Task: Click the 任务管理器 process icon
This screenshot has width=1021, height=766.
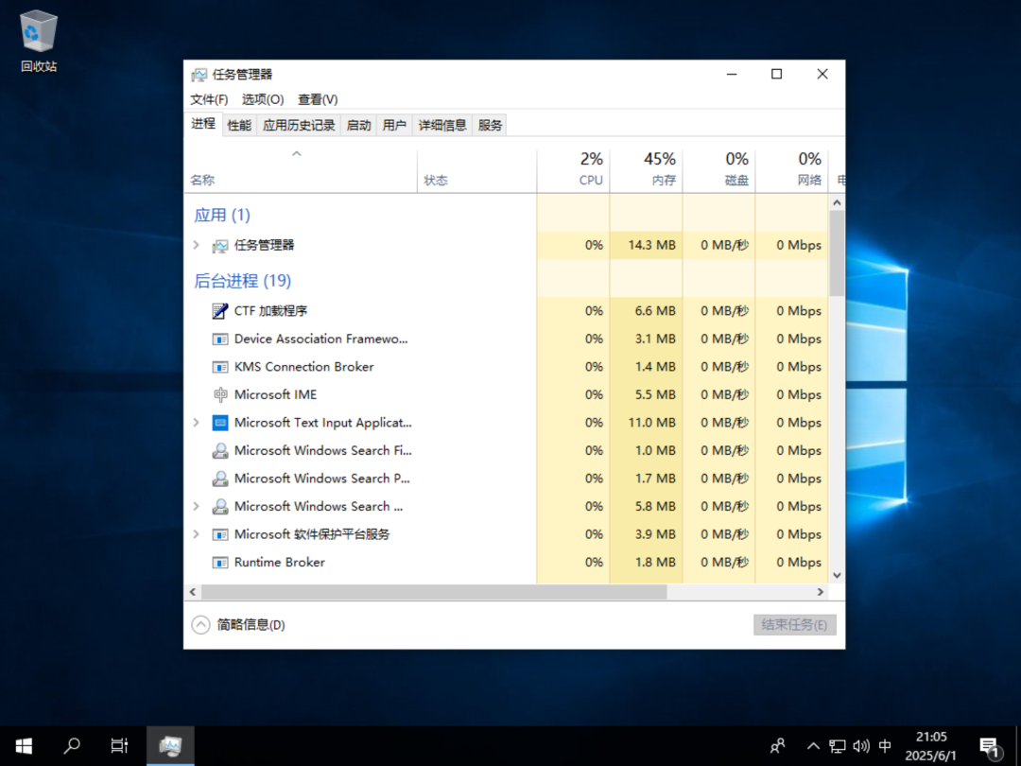Action: tap(220, 246)
